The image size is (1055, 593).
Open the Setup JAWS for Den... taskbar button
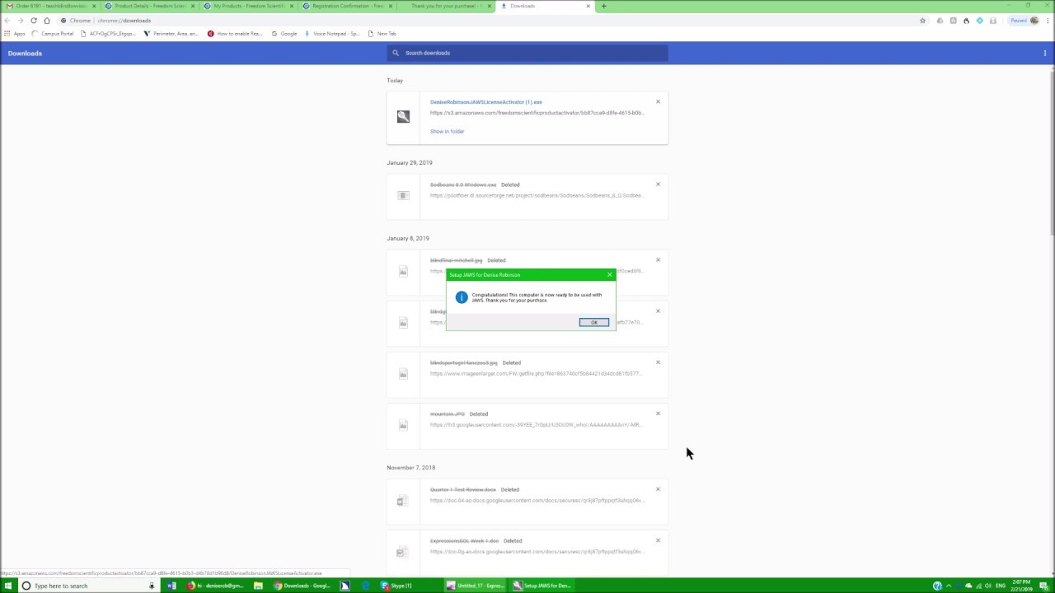(542, 586)
